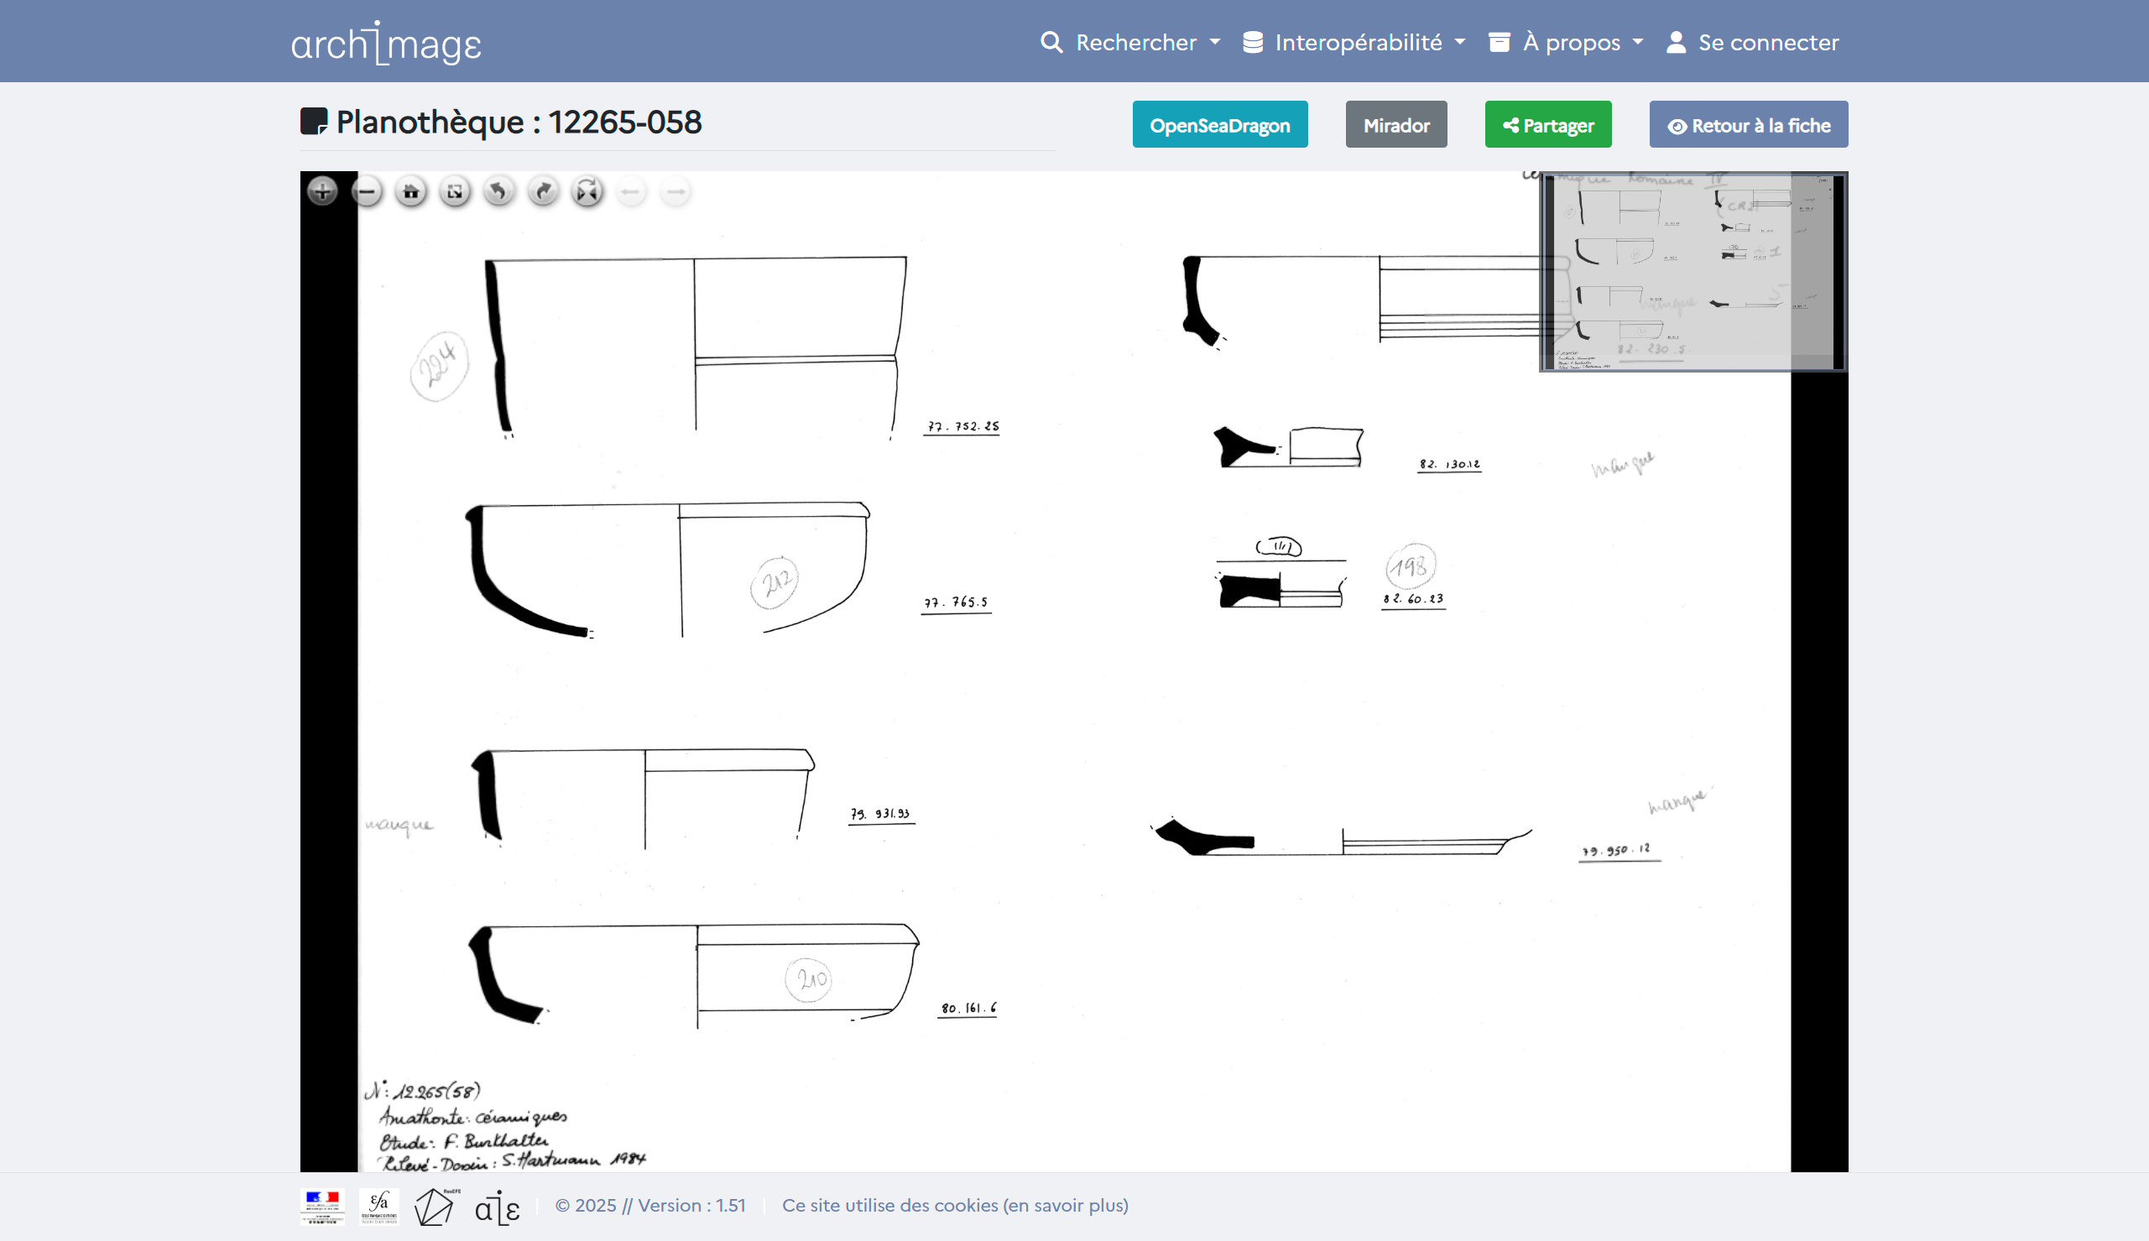Expand the À propos menu
Screen dimensions: 2149x1241
1566,42
